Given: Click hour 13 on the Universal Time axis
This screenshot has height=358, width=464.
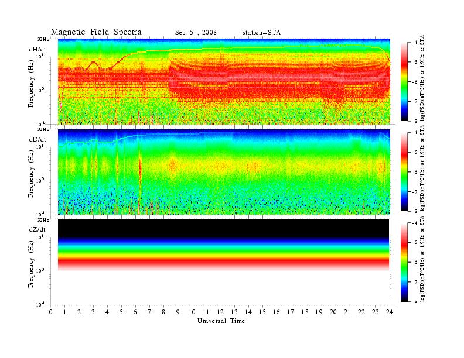Looking at the screenshot, I should pos(234,312).
